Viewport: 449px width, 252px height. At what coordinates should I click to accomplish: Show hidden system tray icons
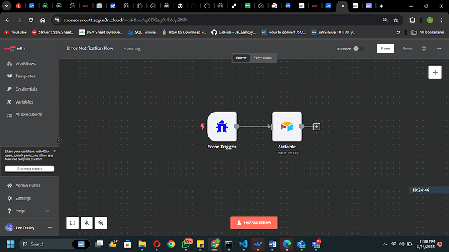(x=385, y=244)
